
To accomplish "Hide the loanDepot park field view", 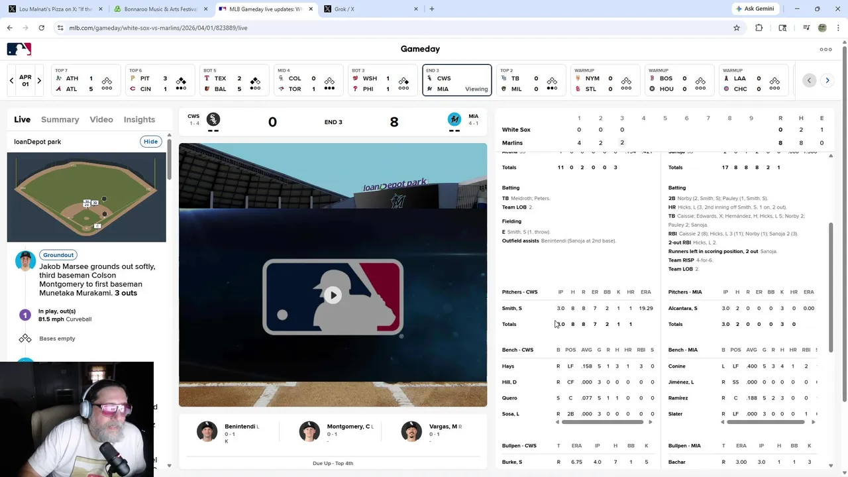I will click(x=151, y=142).
